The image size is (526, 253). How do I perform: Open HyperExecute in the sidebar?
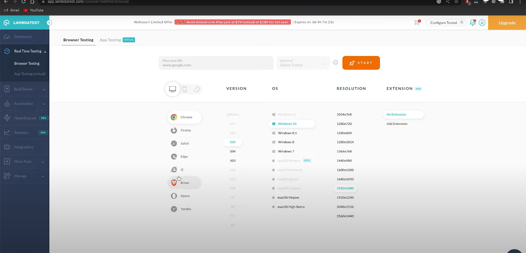click(25, 118)
